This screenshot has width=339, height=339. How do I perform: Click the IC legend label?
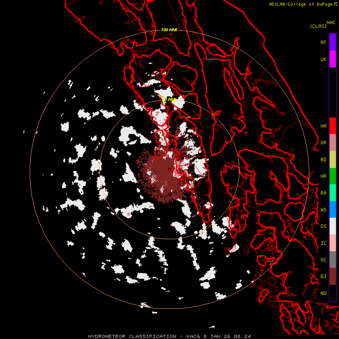[x=323, y=243]
